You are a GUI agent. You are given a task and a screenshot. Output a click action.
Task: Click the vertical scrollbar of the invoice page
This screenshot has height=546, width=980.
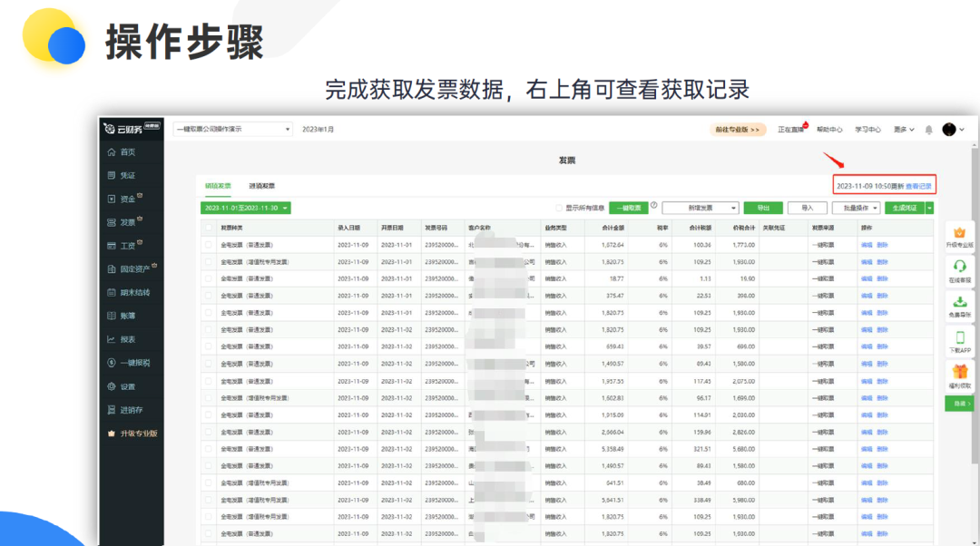pos(975,307)
